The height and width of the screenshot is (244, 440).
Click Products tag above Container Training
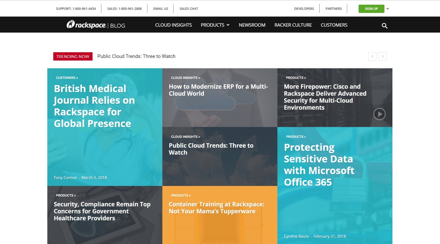(181, 196)
